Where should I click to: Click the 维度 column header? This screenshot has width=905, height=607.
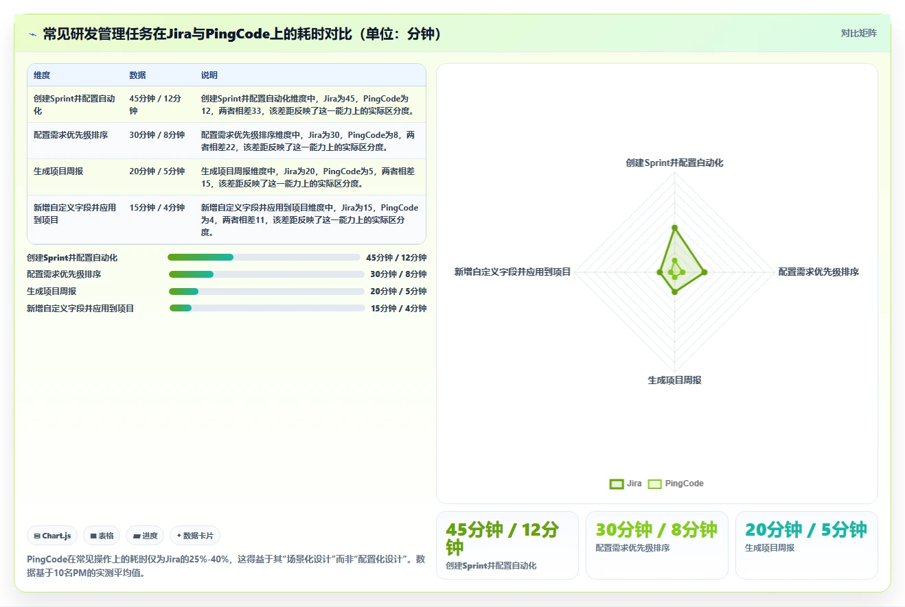[x=42, y=75]
